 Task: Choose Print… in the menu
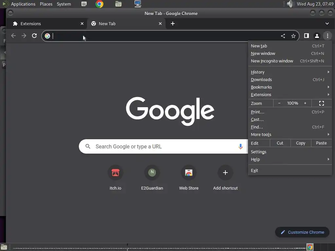[x=290, y=112]
